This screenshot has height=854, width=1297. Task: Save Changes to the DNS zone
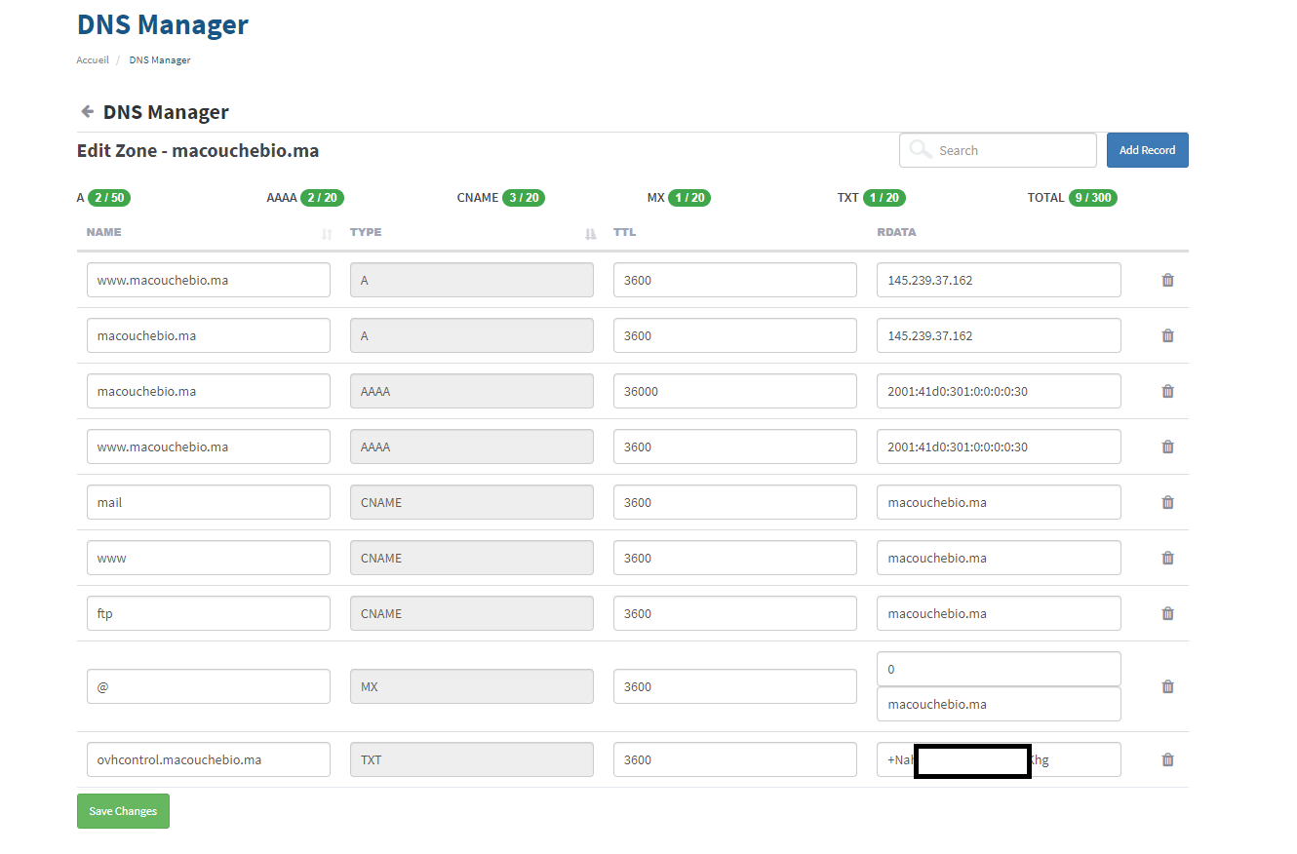pos(123,811)
